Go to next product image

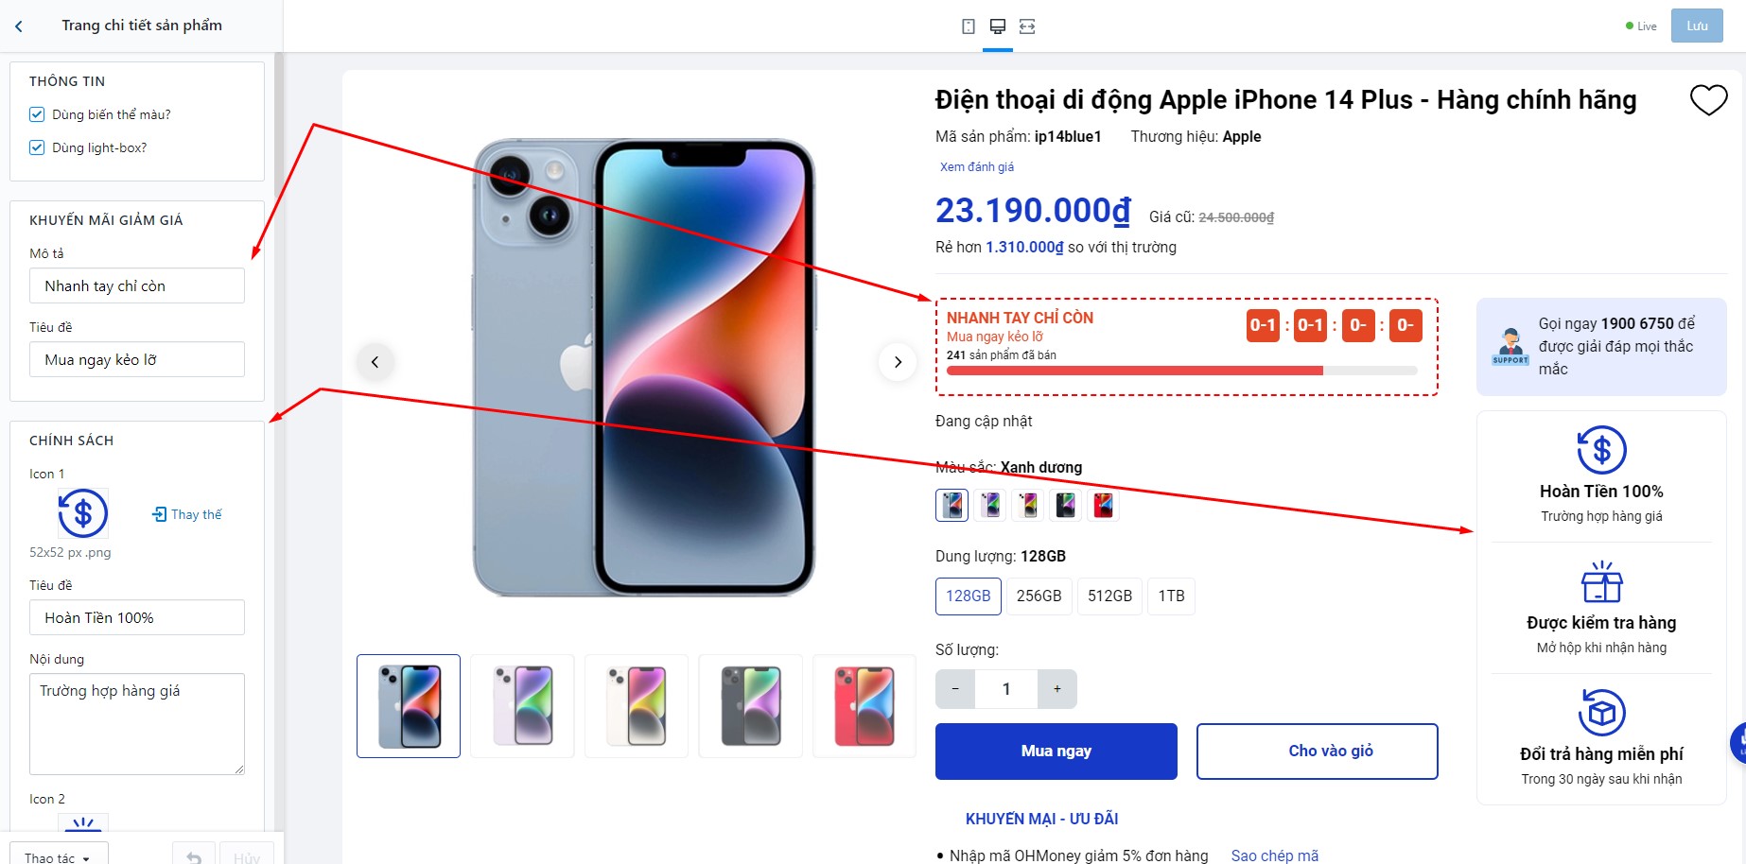coord(898,362)
